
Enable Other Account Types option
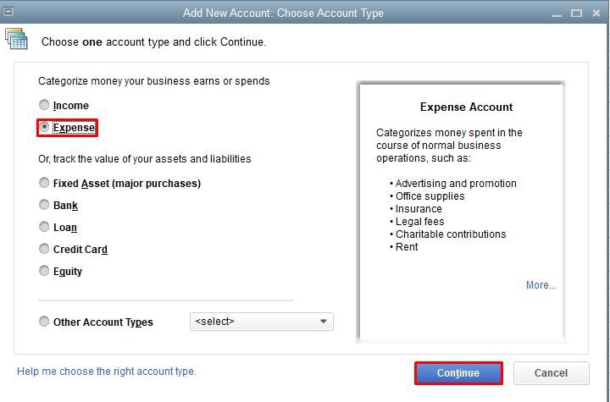(x=45, y=322)
